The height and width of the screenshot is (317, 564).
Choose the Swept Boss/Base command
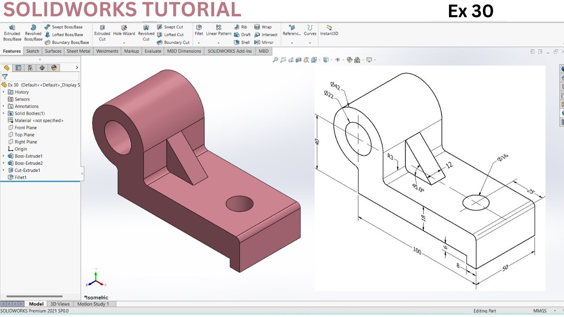(63, 27)
